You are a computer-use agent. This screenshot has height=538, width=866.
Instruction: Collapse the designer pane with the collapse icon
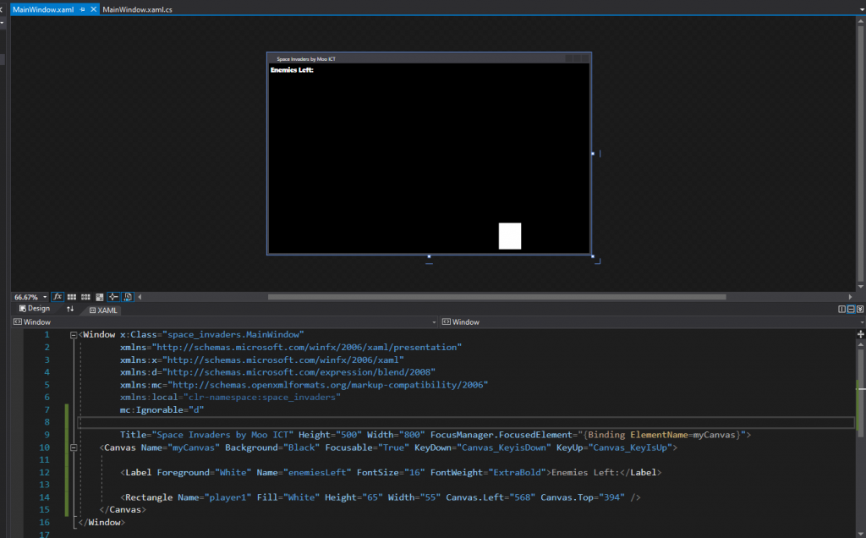pos(860,309)
